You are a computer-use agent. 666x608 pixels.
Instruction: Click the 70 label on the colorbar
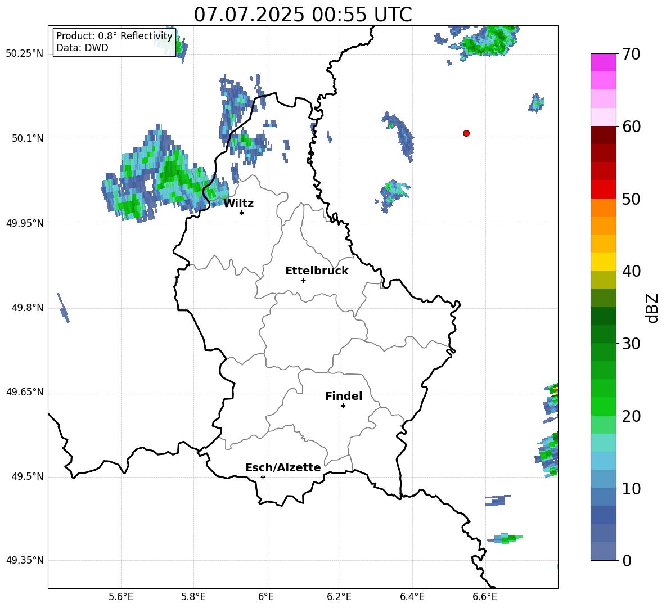(x=631, y=55)
